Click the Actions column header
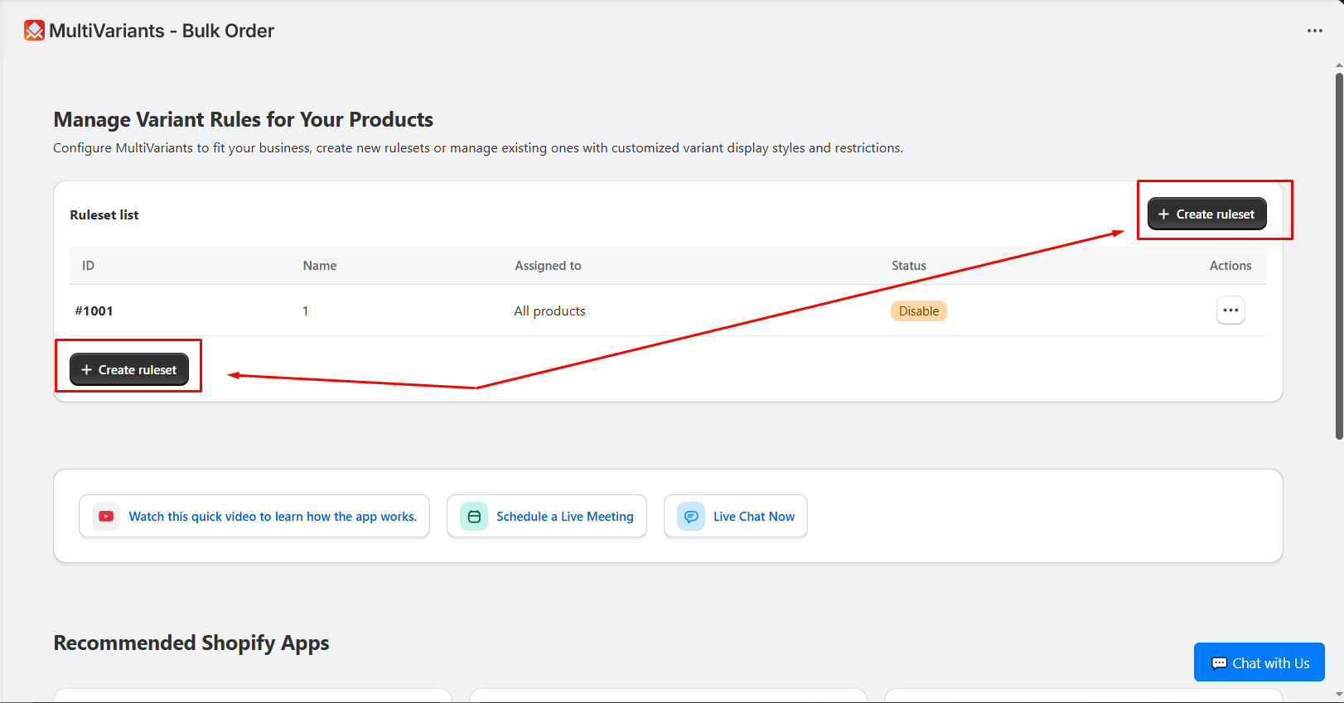Viewport: 1344px width, 703px height. [1230, 266]
